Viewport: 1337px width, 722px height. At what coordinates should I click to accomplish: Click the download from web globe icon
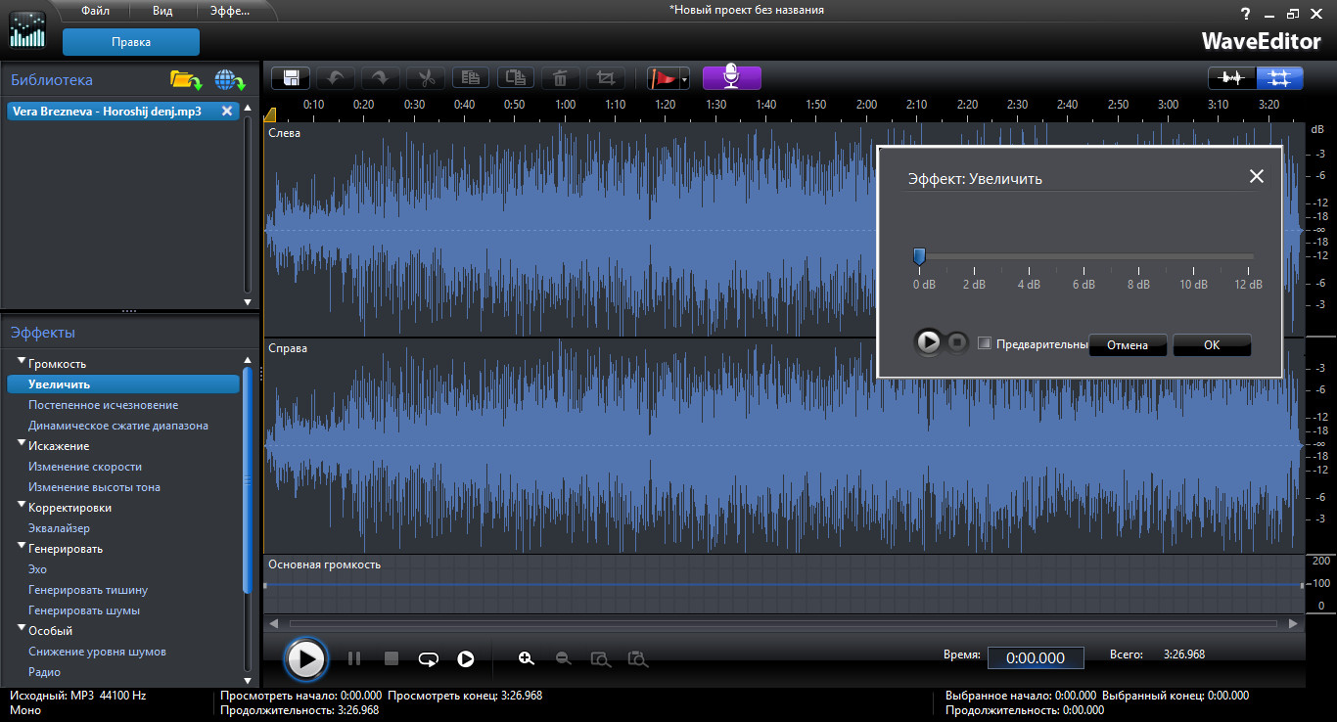(x=229, y=80)
